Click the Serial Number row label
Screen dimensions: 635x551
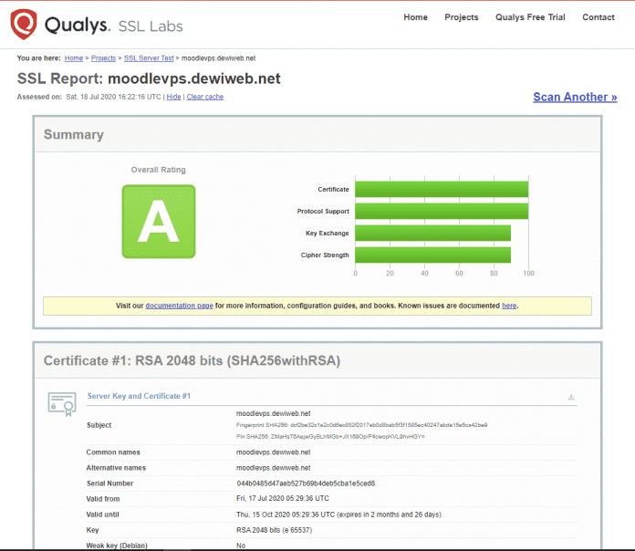[109, 483]
